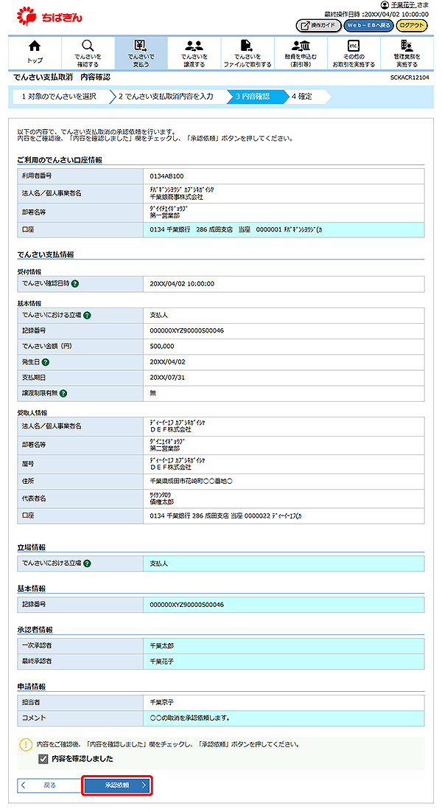Open the 操作ガイド guide
442x812 pixels.
(x=318, y=26)
